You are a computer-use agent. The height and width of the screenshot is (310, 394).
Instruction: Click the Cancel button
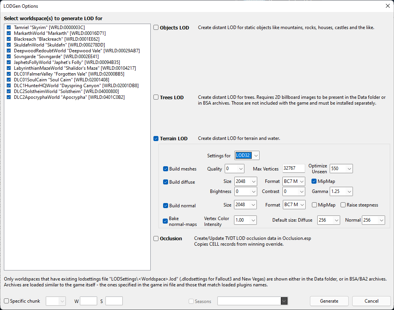click(x=372, y=301)
